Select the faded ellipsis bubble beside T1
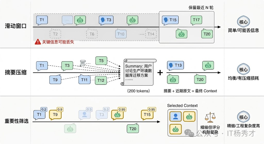 [67, 20]
